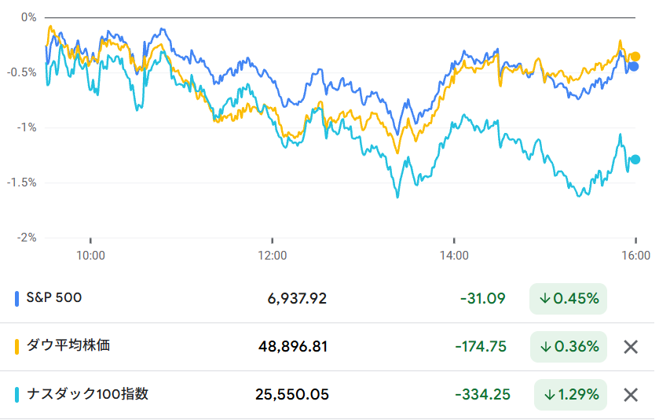Click the yellow Dow line endpoint dot
Image resolution: width=659 pixels, height=420 pixels.
(635, 57)
